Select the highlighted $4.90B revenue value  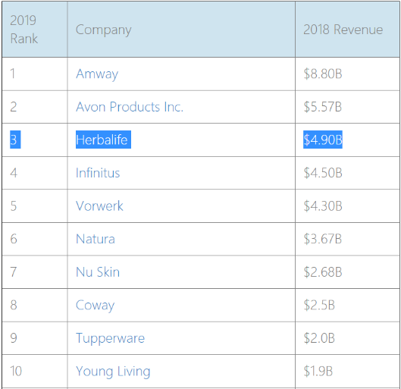pyautogui.click(x=323, y=140)
